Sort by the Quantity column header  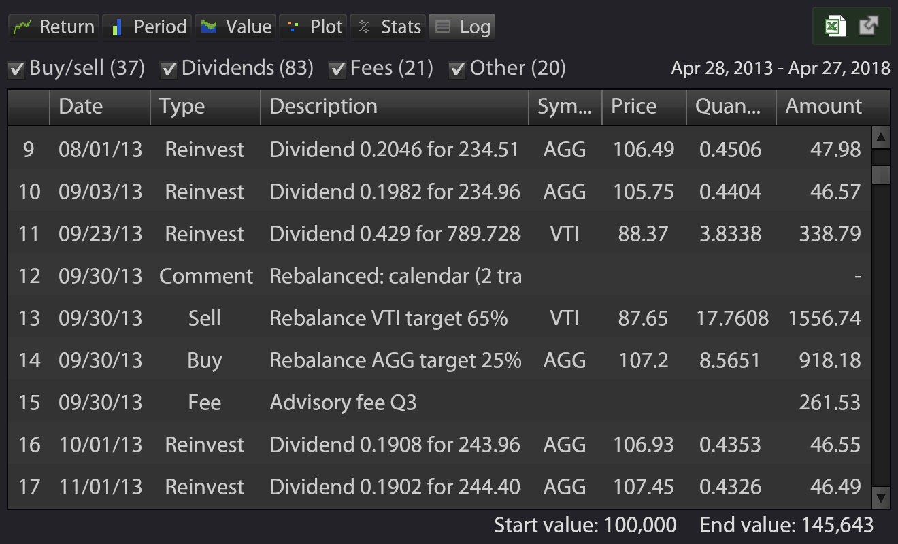[x=731, y=107]
